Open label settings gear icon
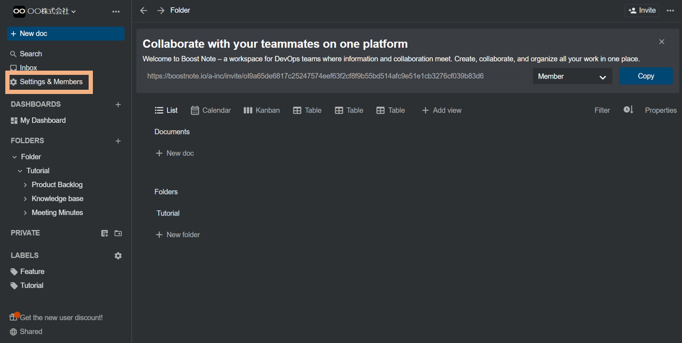Image resolution: width=682 pixels, height=343 pixels. 118,256
